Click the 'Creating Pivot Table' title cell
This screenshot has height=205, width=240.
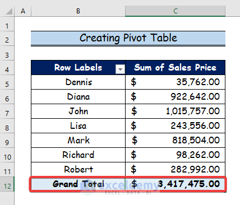[128, 38]
